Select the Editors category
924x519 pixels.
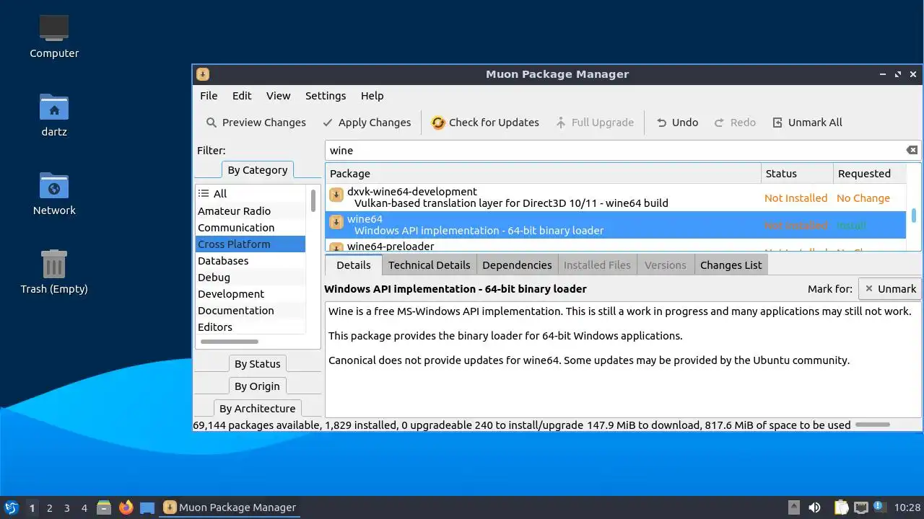coord(250,327)
